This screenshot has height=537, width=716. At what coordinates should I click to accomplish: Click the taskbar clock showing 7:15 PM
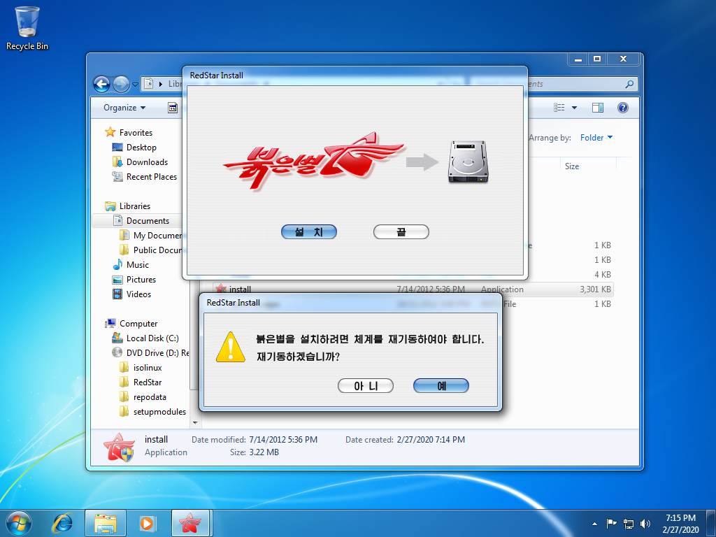680,524
